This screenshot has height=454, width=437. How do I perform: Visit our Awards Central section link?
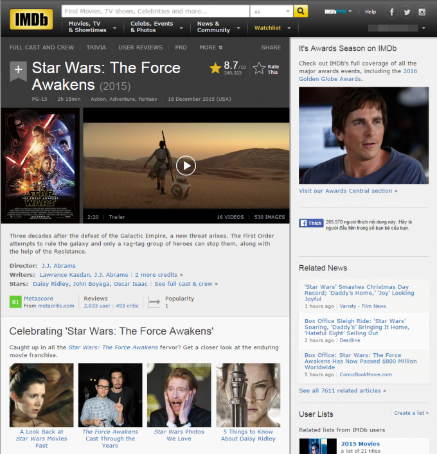click(346, 191)
